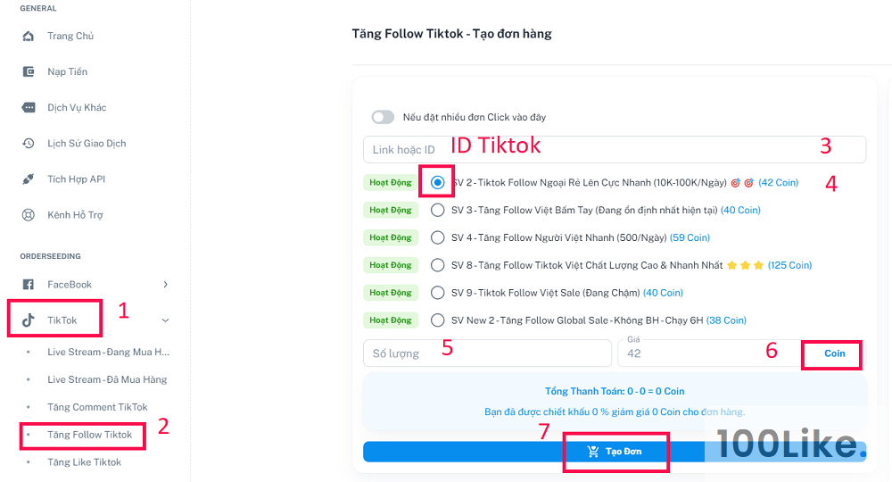Click the FaceBook logo icon in sidebar
The width and height of the screenshot is (892, 482).
28,285
